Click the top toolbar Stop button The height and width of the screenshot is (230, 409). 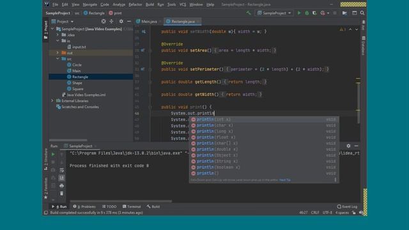(x=335, y=13)
